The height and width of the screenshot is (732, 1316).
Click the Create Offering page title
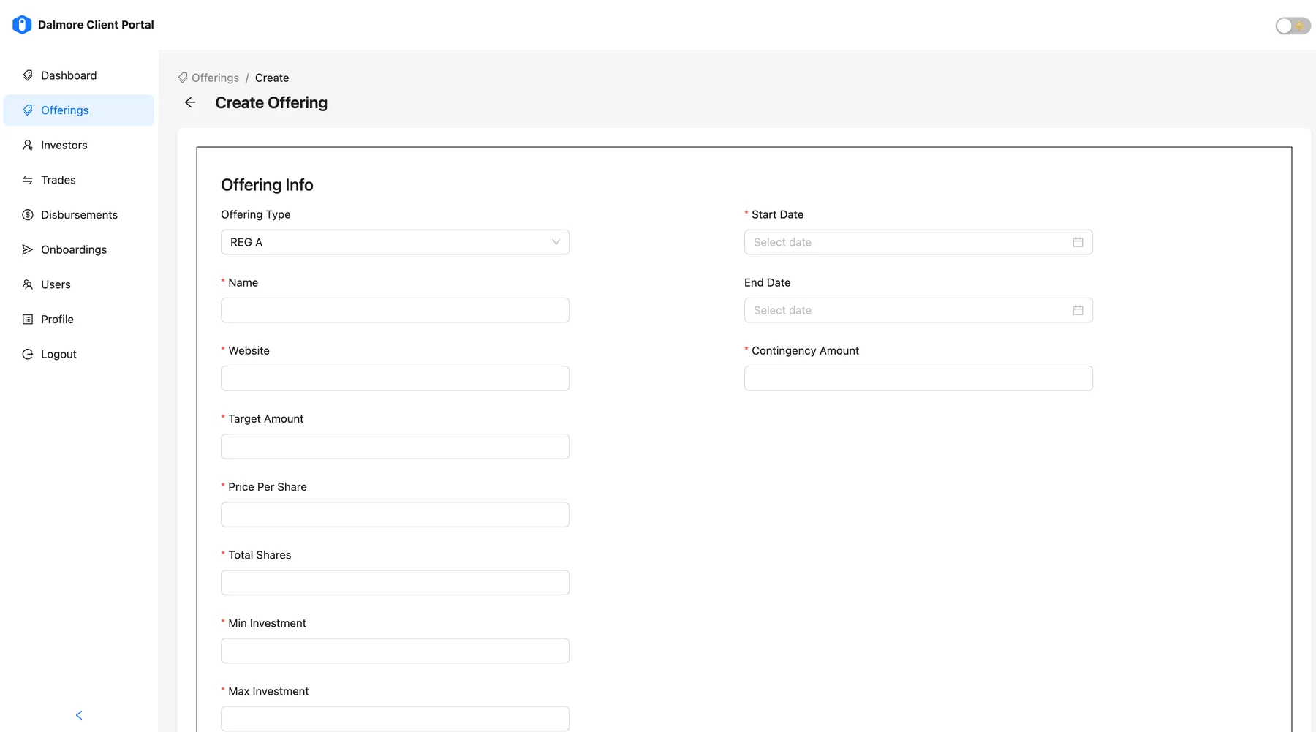[x=271, y=102]
